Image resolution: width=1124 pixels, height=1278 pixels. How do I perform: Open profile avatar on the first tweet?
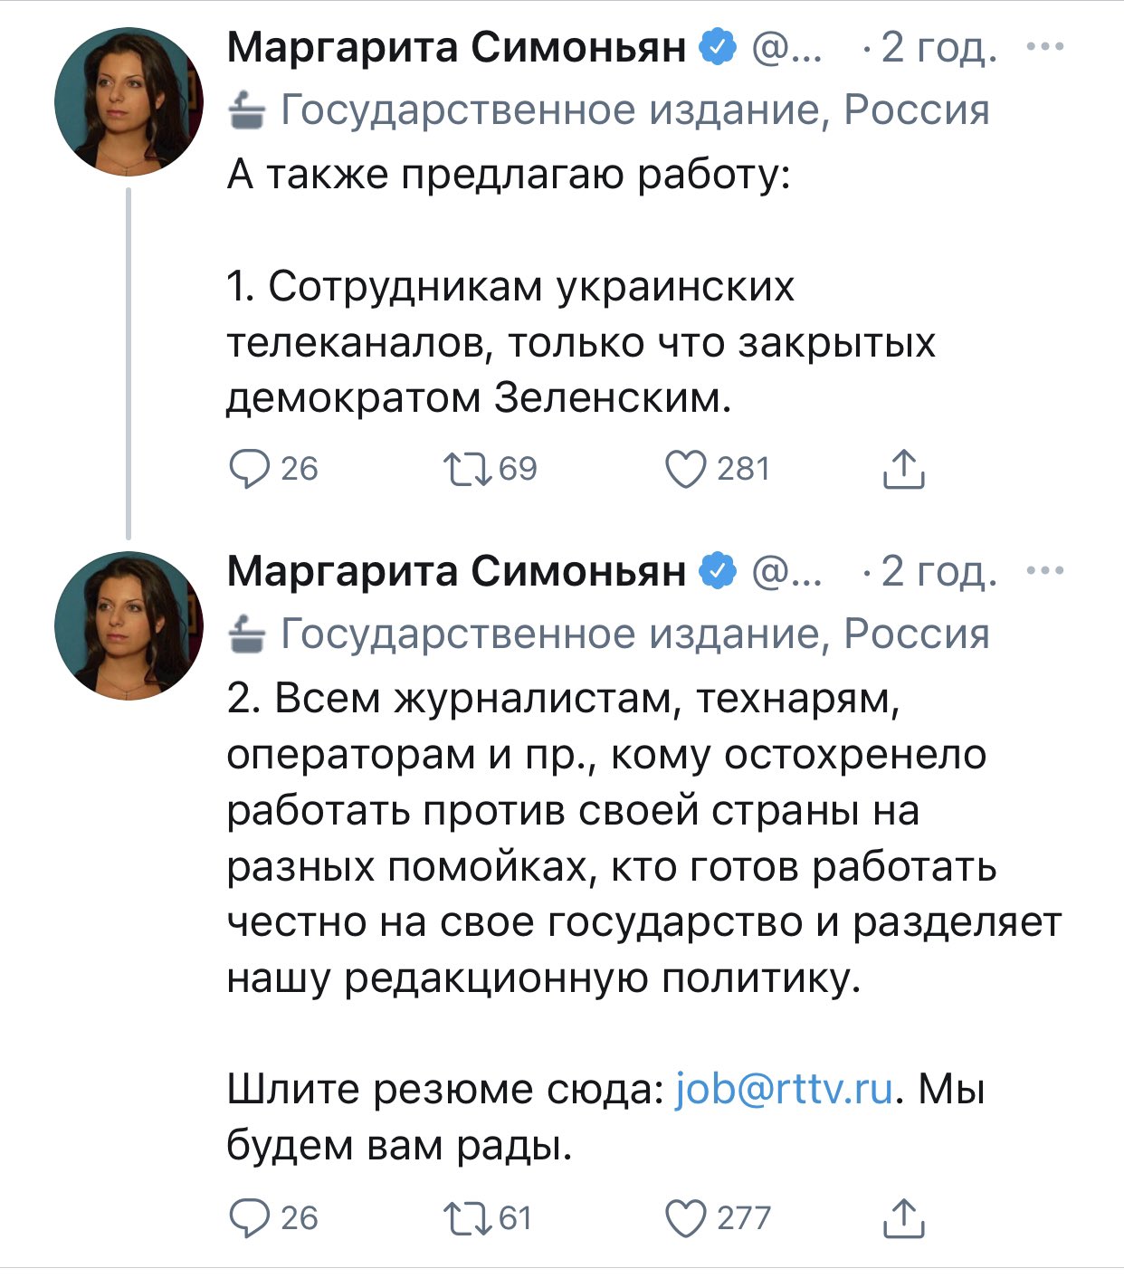click(x=128, y=101)
